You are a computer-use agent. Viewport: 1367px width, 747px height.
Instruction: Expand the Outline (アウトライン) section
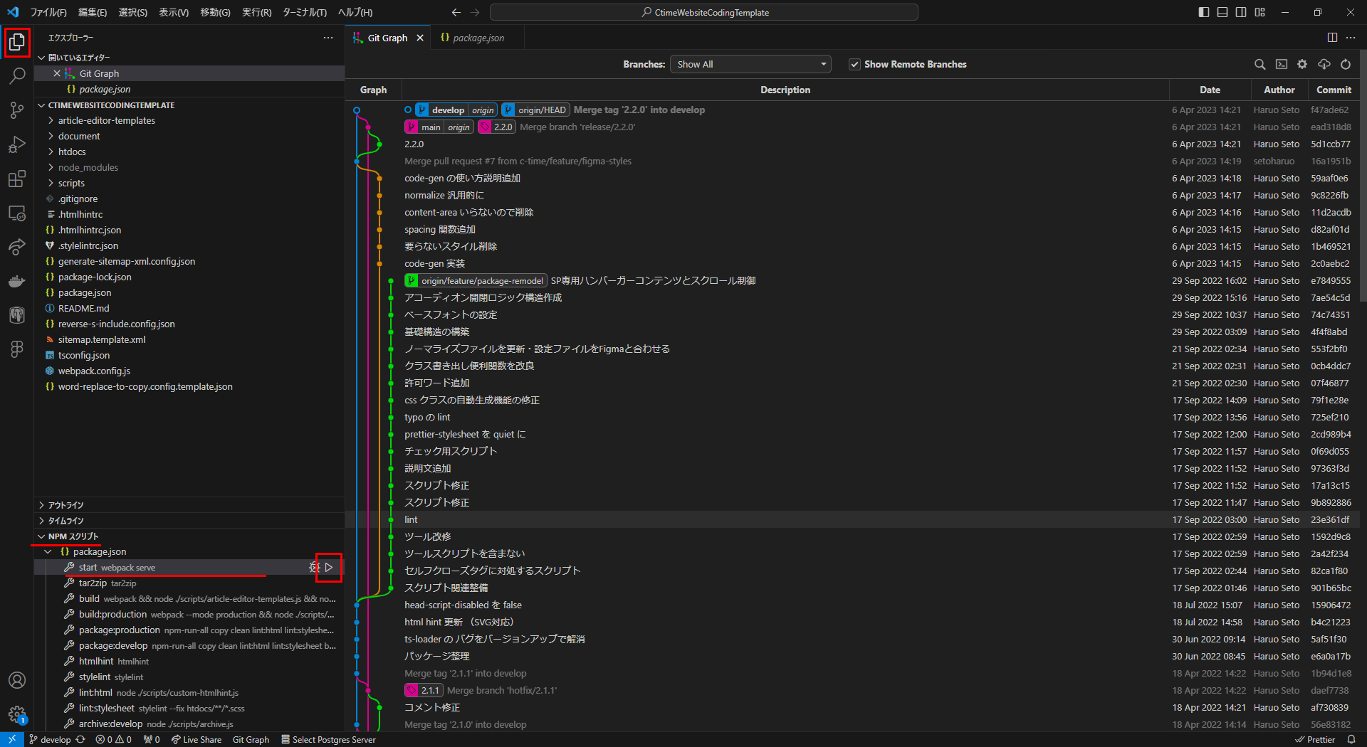click(x=66, y=505)
